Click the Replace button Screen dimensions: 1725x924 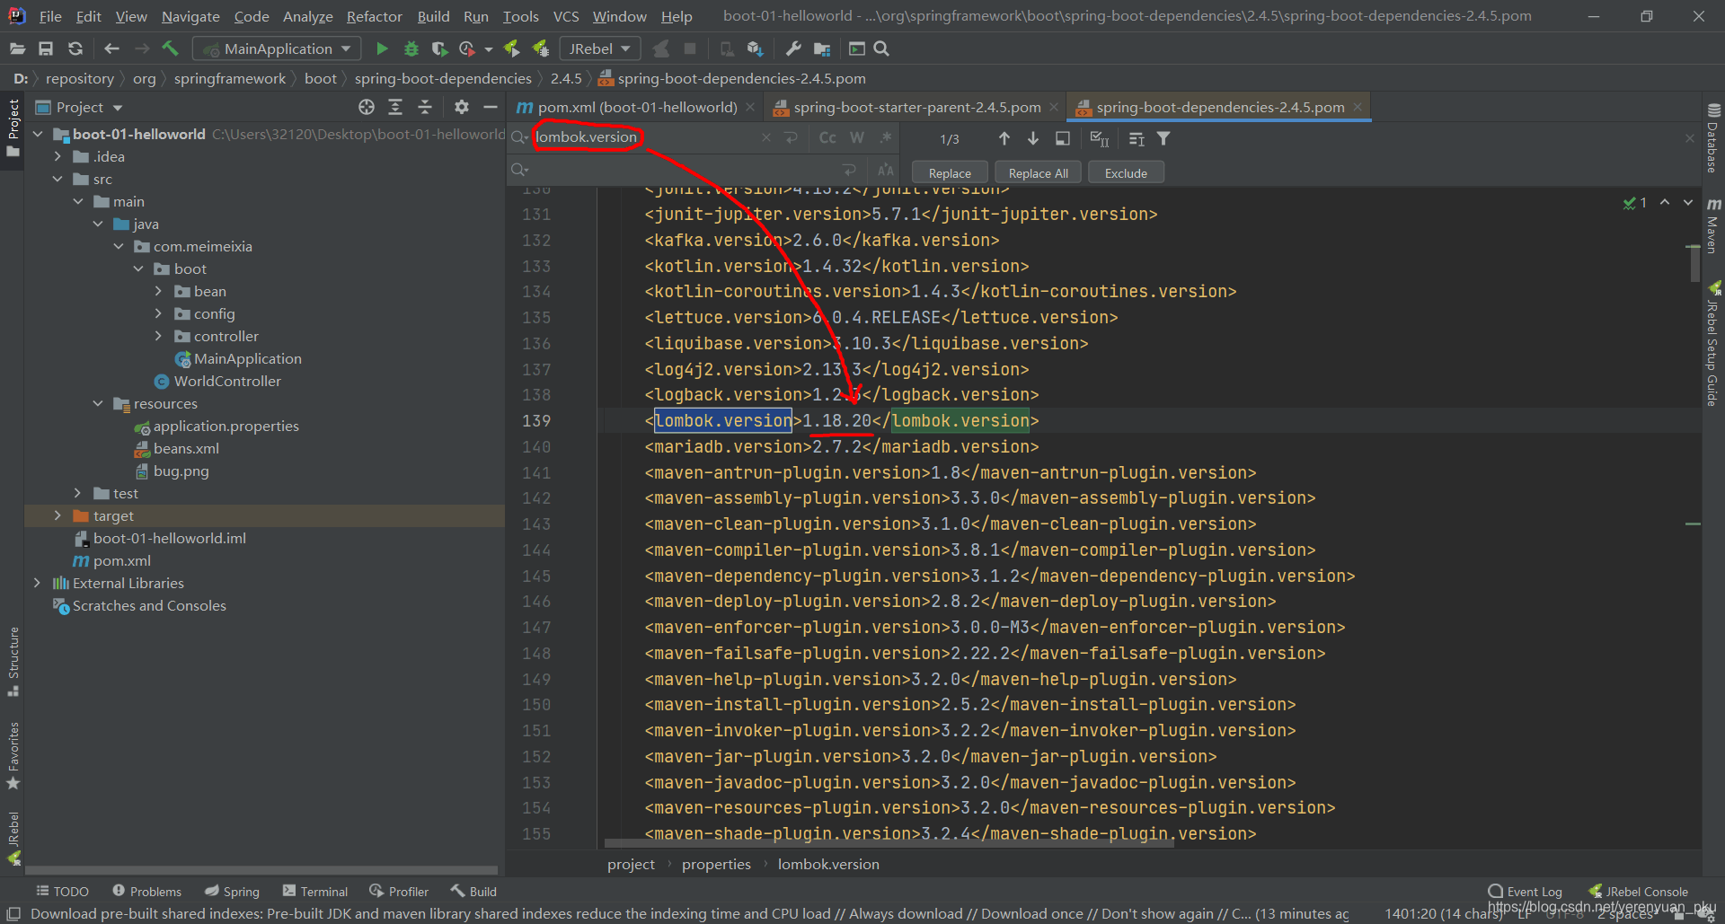[950, 172]
